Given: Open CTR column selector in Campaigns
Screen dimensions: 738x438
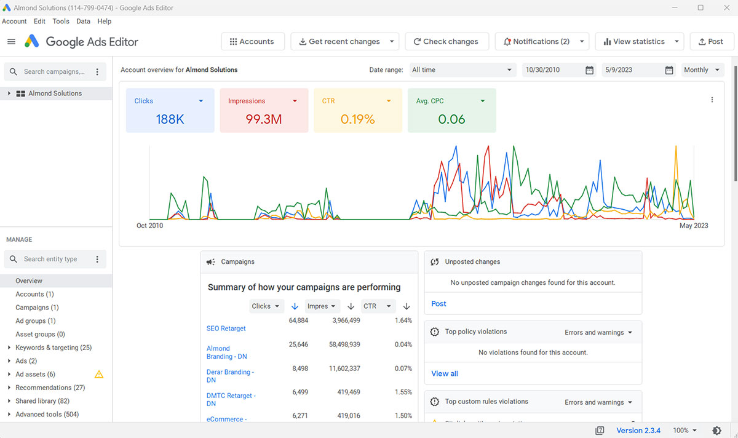Looking at the screenshot, I should pos(378,306).
